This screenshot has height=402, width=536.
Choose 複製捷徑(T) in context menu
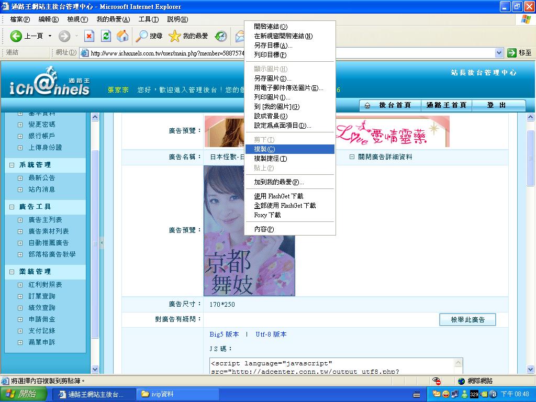coord(290,159)
